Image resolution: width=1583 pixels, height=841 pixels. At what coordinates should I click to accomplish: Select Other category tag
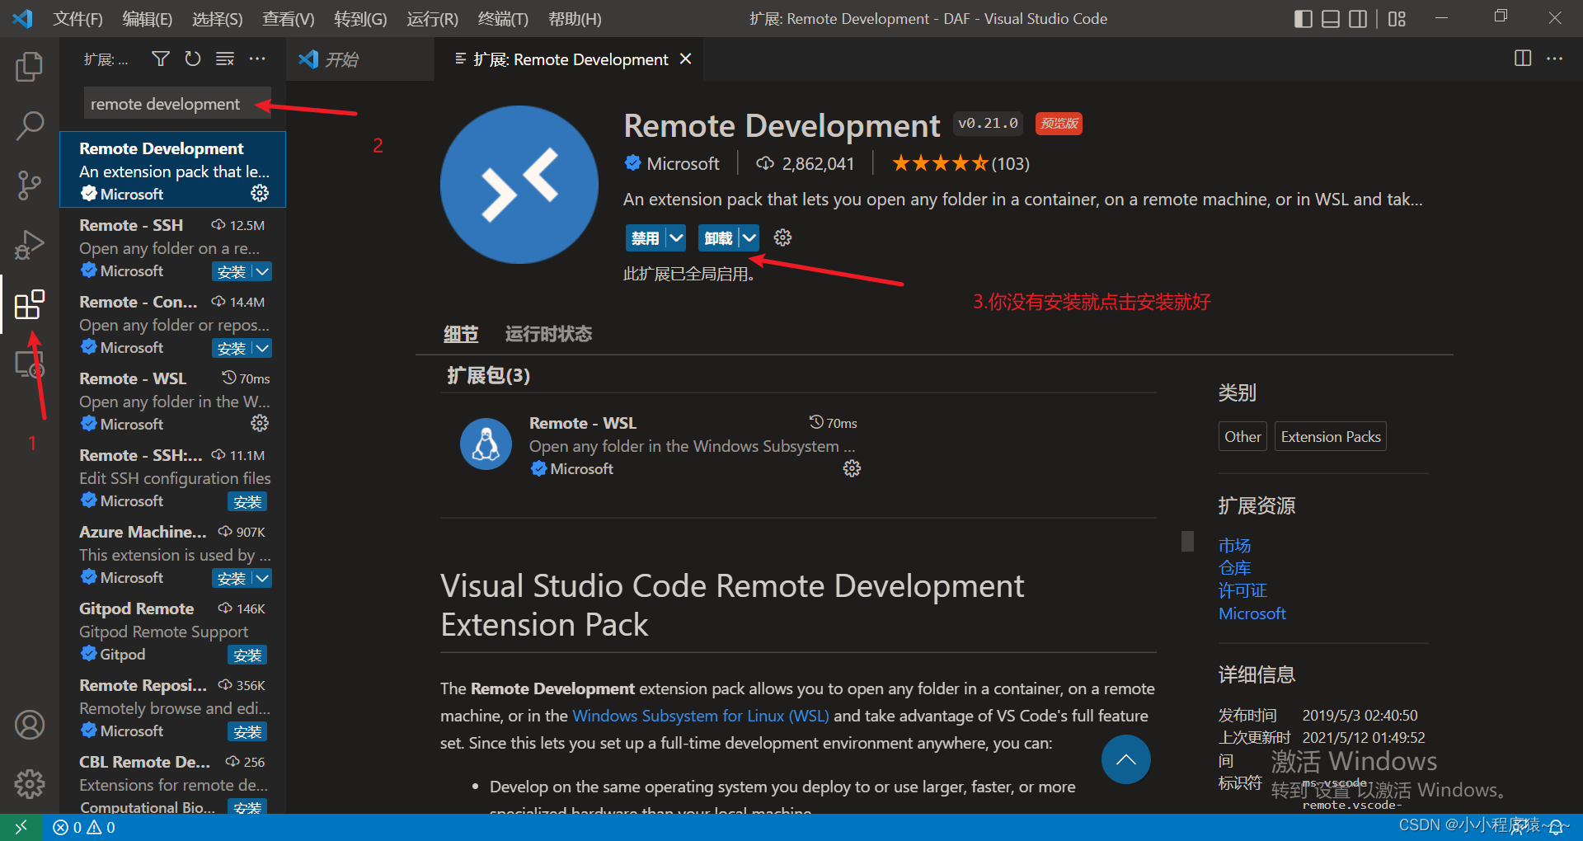coord(1242,437)
